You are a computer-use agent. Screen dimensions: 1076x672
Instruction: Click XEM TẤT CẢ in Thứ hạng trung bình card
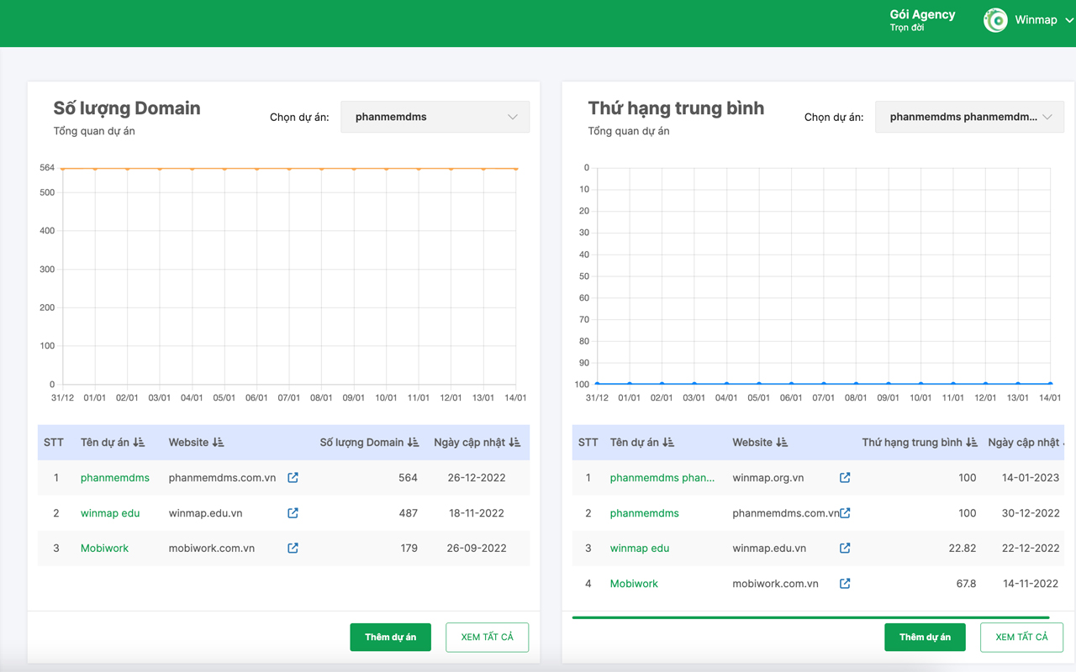click(1021, 637)
